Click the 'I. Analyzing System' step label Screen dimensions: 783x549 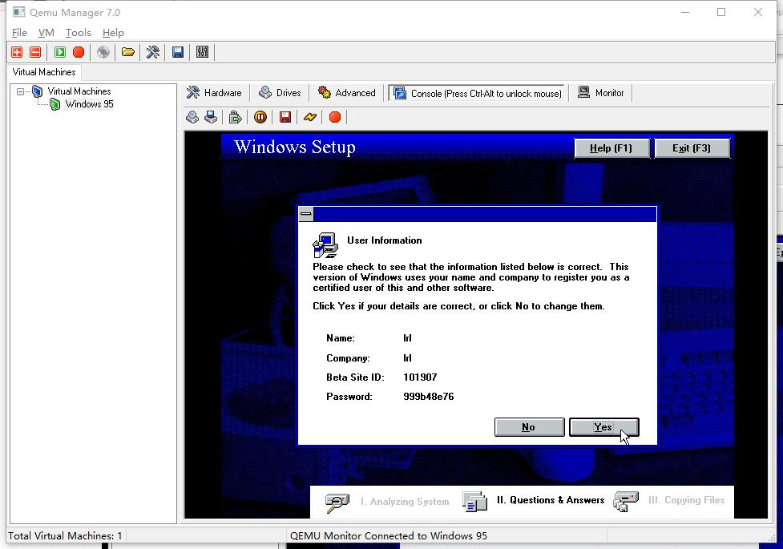(405, 502)
